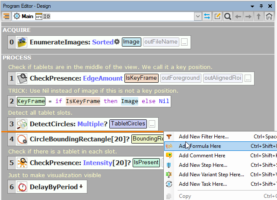Click the hamburger menu icon in the editor toolbar
Screen dimensions: 277x200
(6, 16)
